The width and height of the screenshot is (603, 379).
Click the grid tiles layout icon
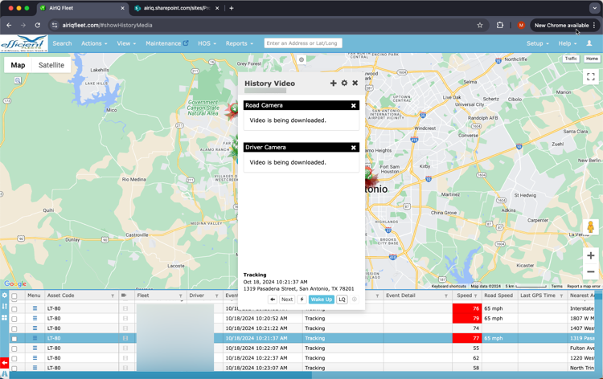pos(4,317)
